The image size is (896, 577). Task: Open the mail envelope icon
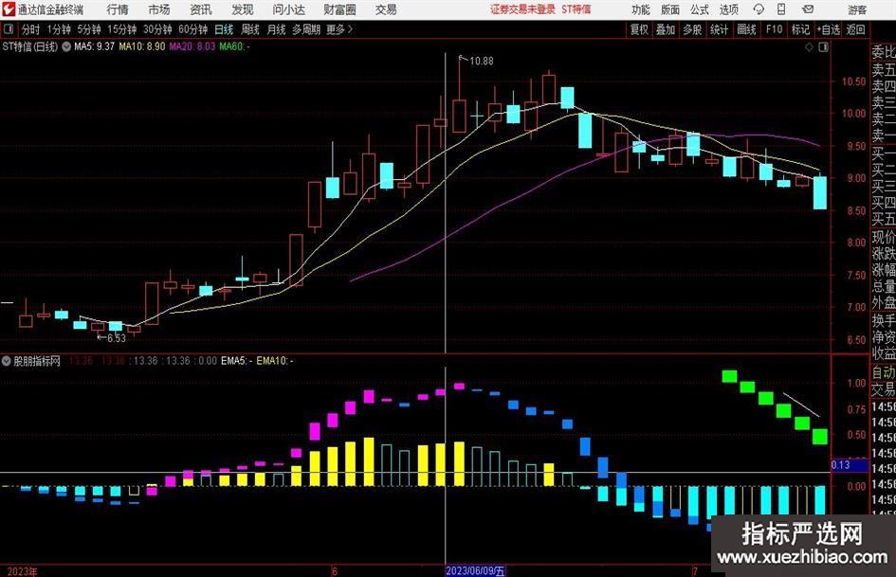coord(808,9)
